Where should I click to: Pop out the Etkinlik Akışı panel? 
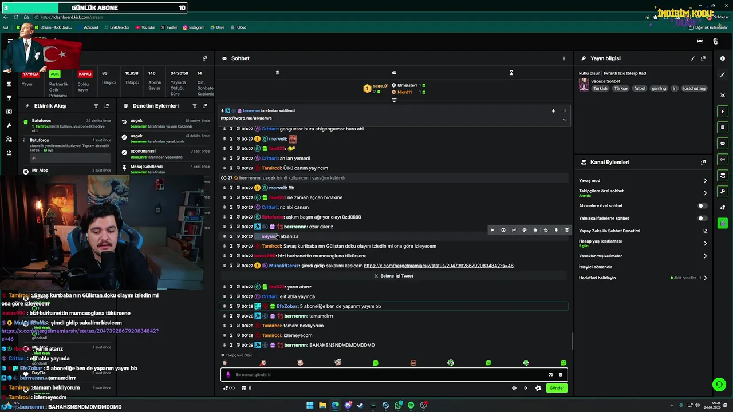[107, 106]
